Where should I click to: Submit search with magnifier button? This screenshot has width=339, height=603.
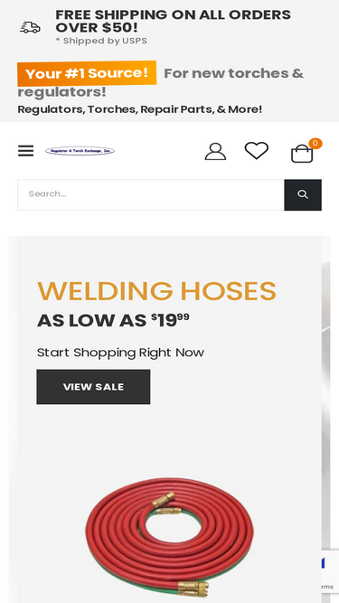point(303,194)
